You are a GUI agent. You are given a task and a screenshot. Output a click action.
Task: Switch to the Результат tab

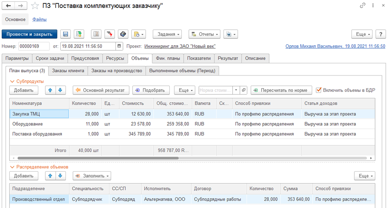[228, 58]
